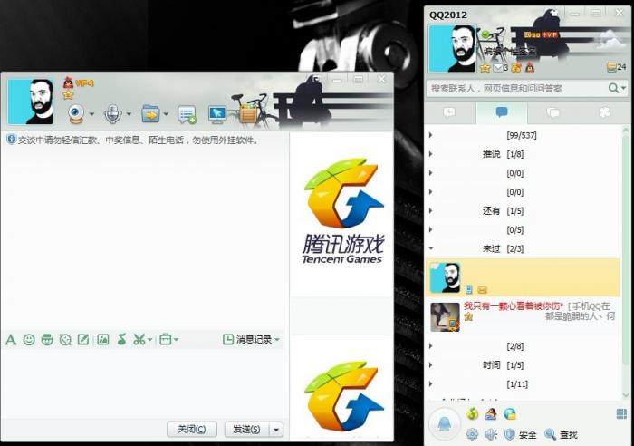The height and width of the screenshot is (446, 634).
Task: Switch to the recent conversations clock tab
Action: (449, 112)
